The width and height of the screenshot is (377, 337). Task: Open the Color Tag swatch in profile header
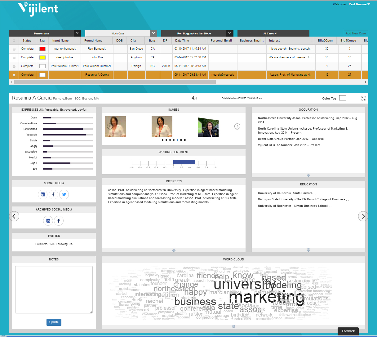[x=343, y=98]
